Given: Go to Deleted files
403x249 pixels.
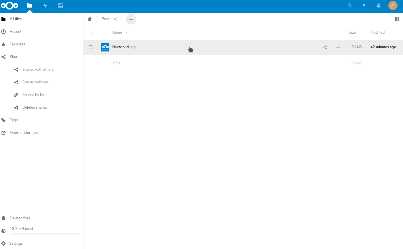Looking at the screenshot, I should pos(20,218).
